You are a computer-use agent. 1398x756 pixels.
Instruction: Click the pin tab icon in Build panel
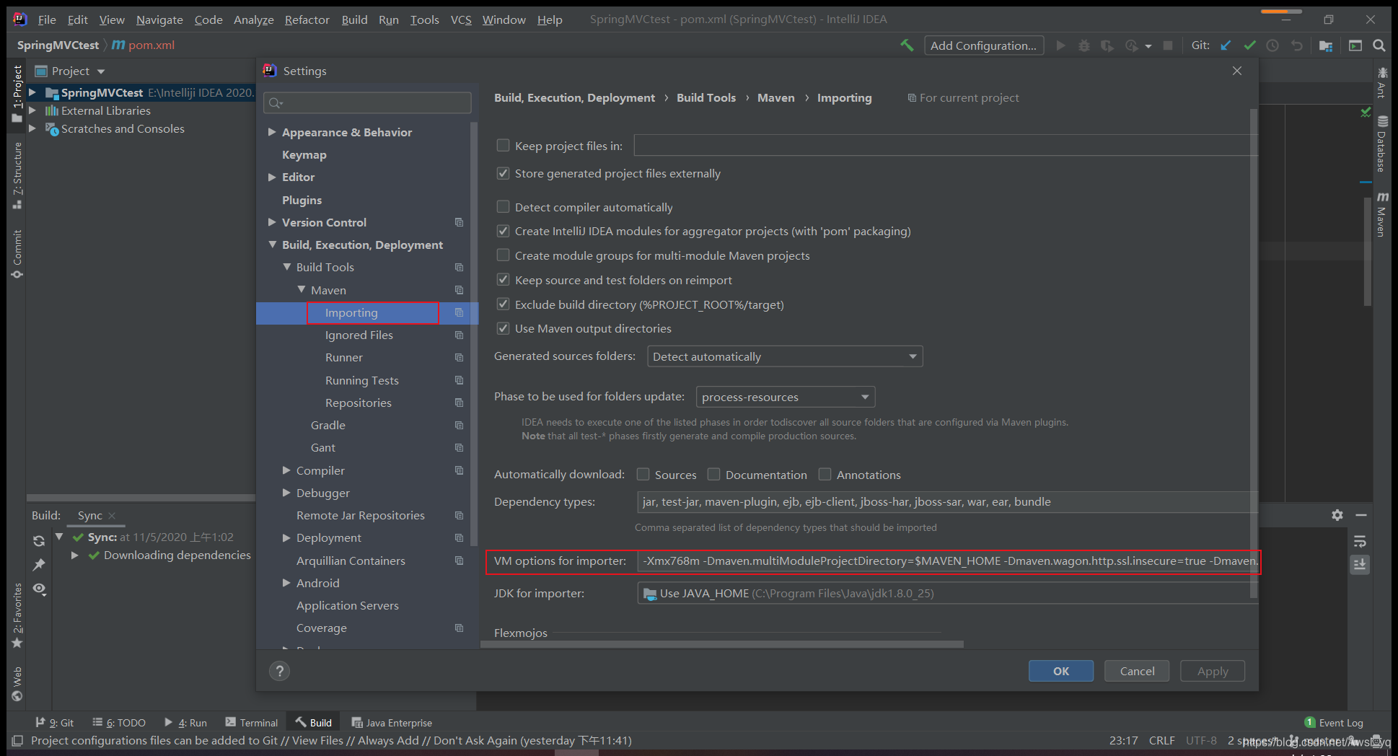(x=39, y=564)
